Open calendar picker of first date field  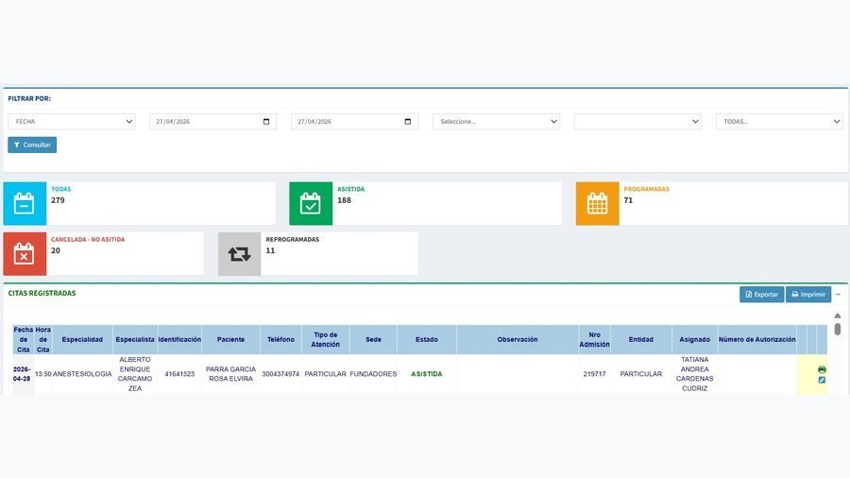click(x=266, y=122)
